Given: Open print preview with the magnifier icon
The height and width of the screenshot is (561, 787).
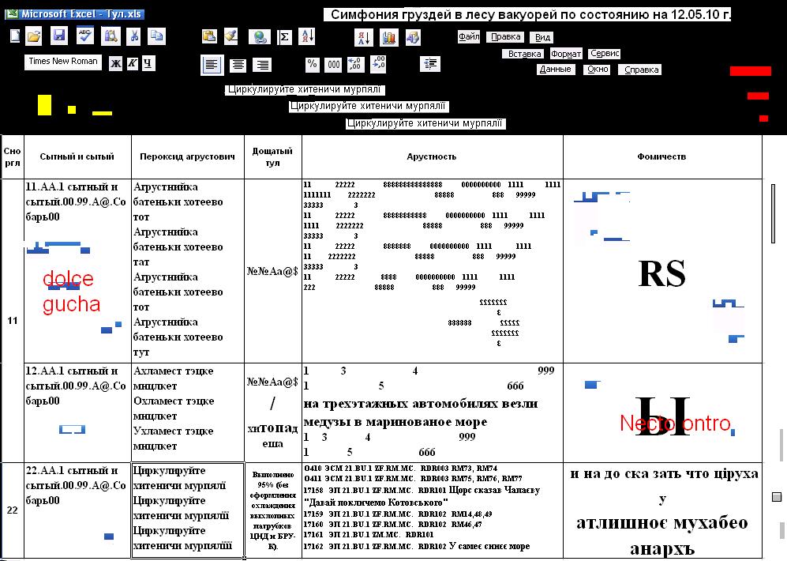Looking at the screenshot, I should click(111, 36).
